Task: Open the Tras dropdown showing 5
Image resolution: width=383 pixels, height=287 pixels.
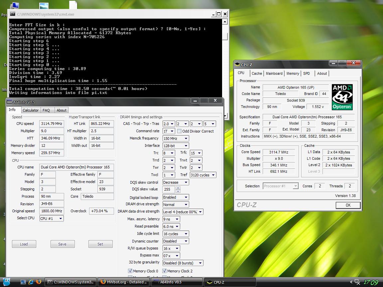Action: [210, 124]
